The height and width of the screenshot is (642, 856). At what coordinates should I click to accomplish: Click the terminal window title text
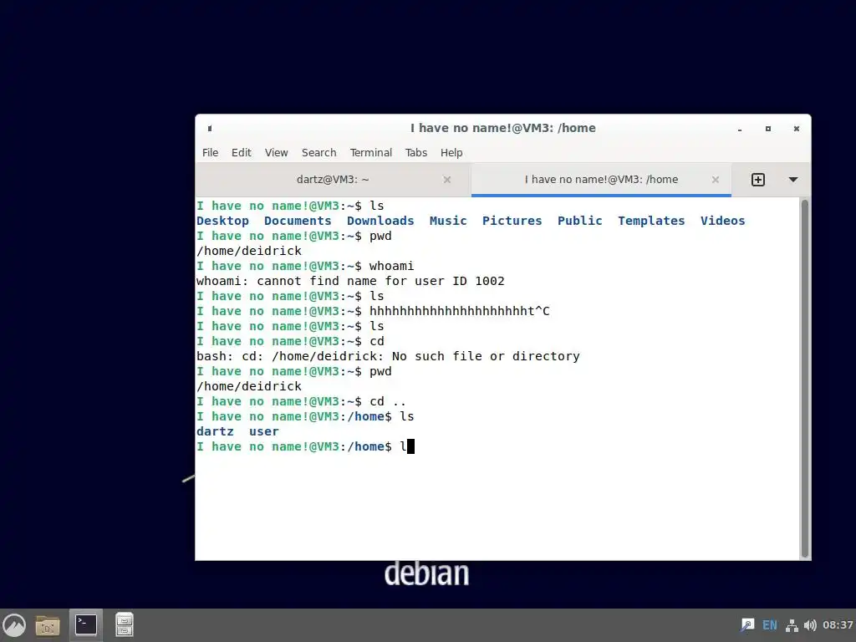502,128
